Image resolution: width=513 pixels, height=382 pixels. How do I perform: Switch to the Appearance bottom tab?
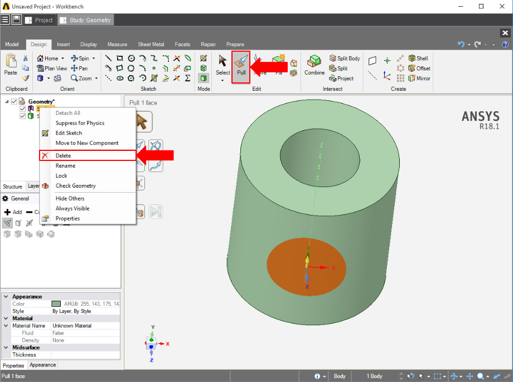(43, 365)
